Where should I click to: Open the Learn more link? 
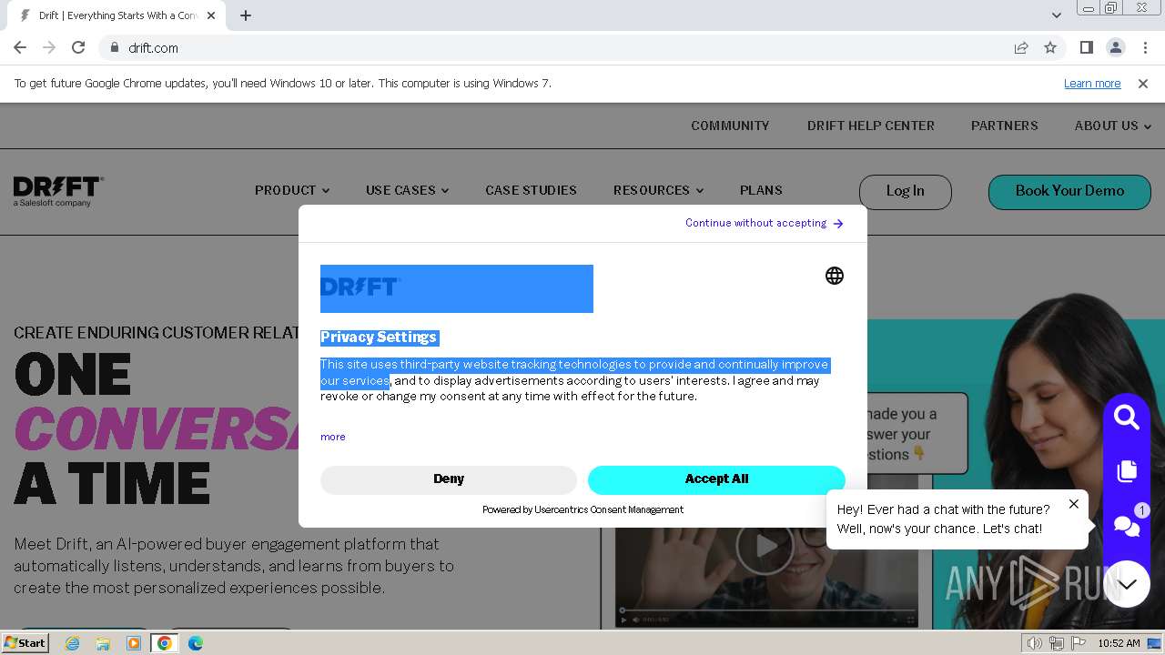pos(1092,83)
